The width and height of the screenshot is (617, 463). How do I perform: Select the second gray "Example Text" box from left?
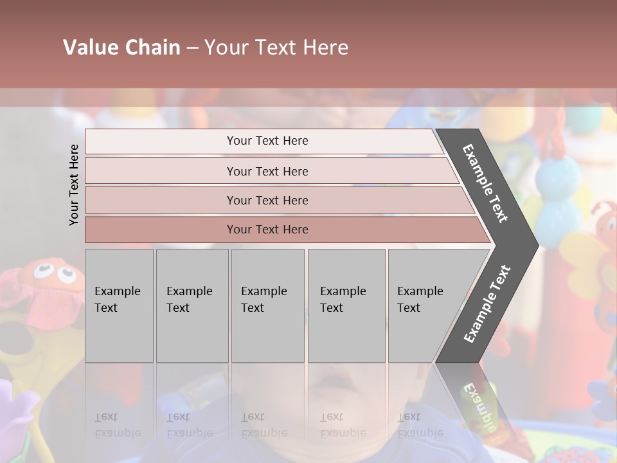192,305
